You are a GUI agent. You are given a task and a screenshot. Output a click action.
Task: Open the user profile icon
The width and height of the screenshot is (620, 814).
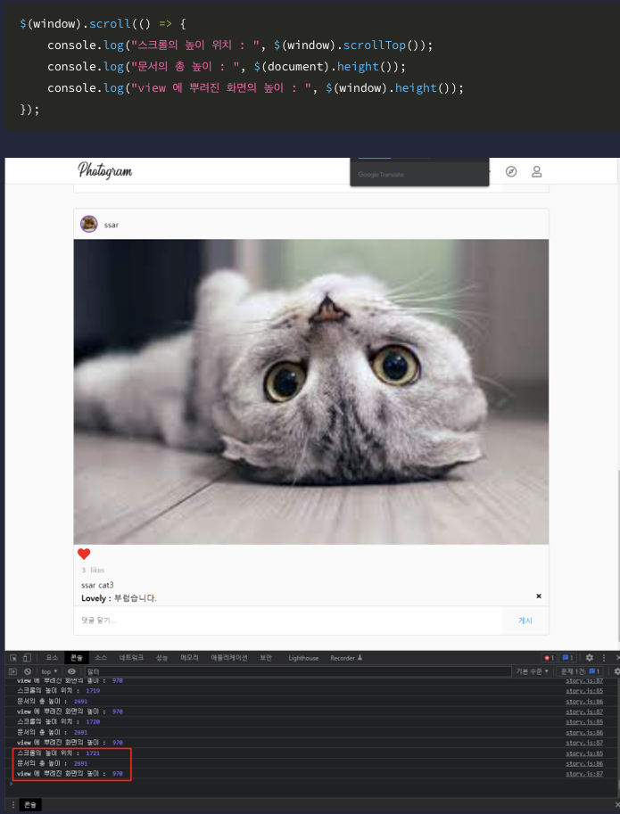coord(536,172)
